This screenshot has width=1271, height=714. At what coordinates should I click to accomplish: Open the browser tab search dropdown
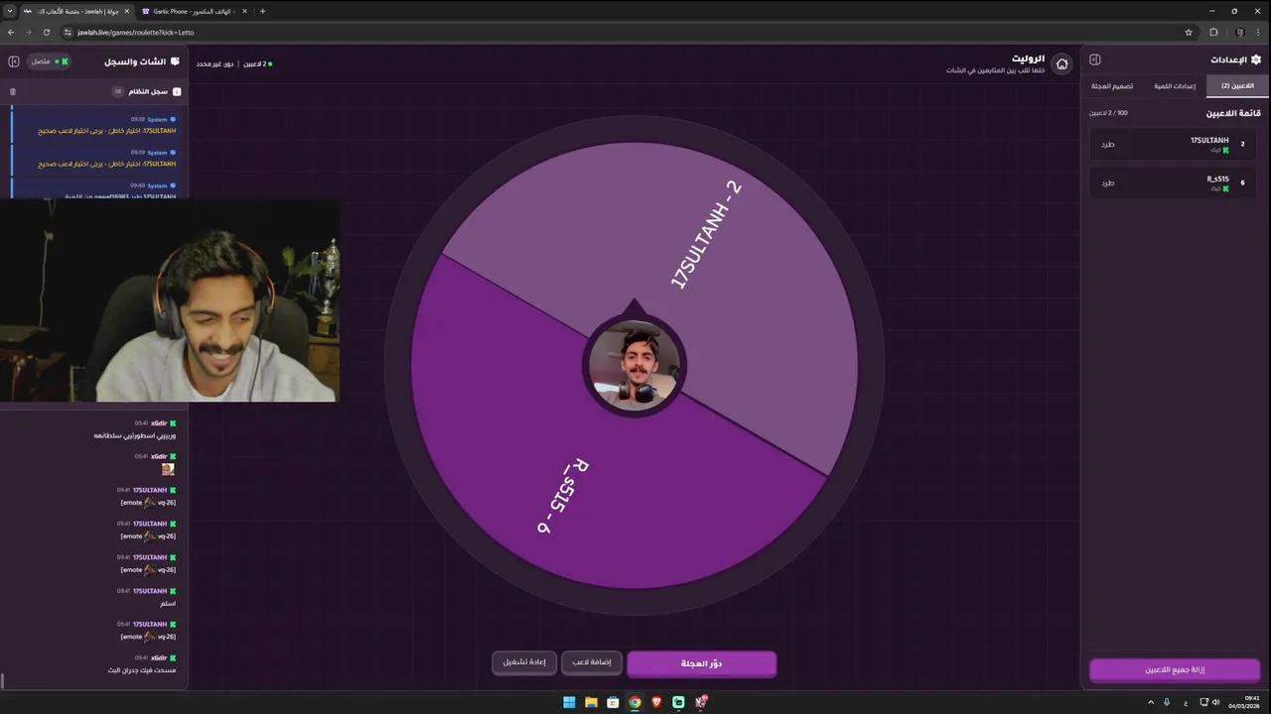[x=10, y=11]
